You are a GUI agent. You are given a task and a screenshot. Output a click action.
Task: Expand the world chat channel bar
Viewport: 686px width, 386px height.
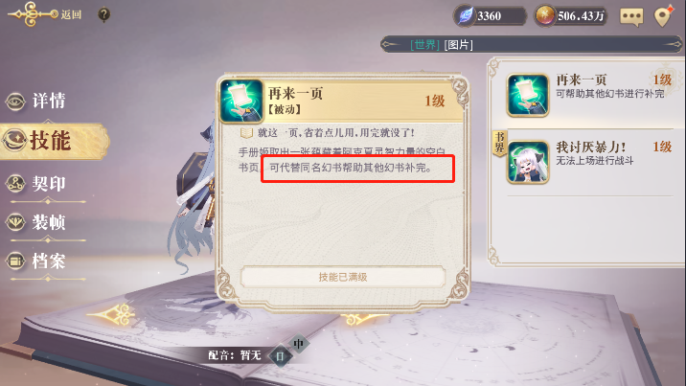[x=531, y=45]
